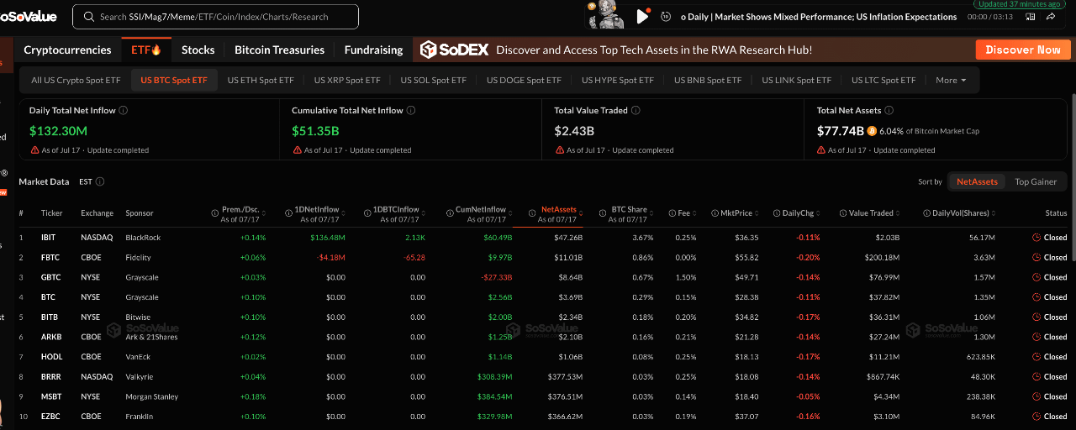The width and height of the screenshot is (1076, 430).
Task: Expand the More ETF categories dropdown
Action: tap(951, 81)
